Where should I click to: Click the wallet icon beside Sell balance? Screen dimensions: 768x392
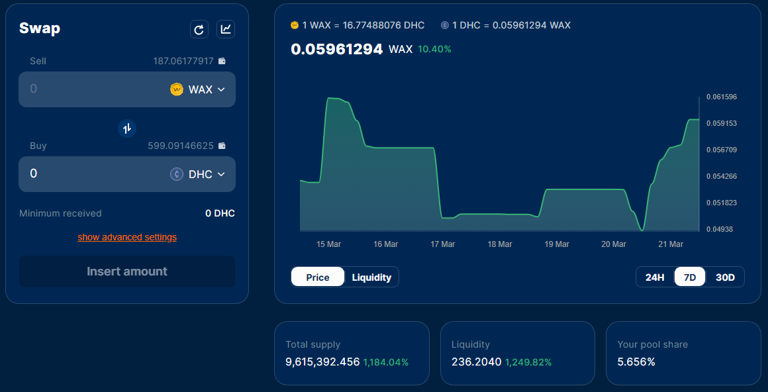[x=222, y=61]
